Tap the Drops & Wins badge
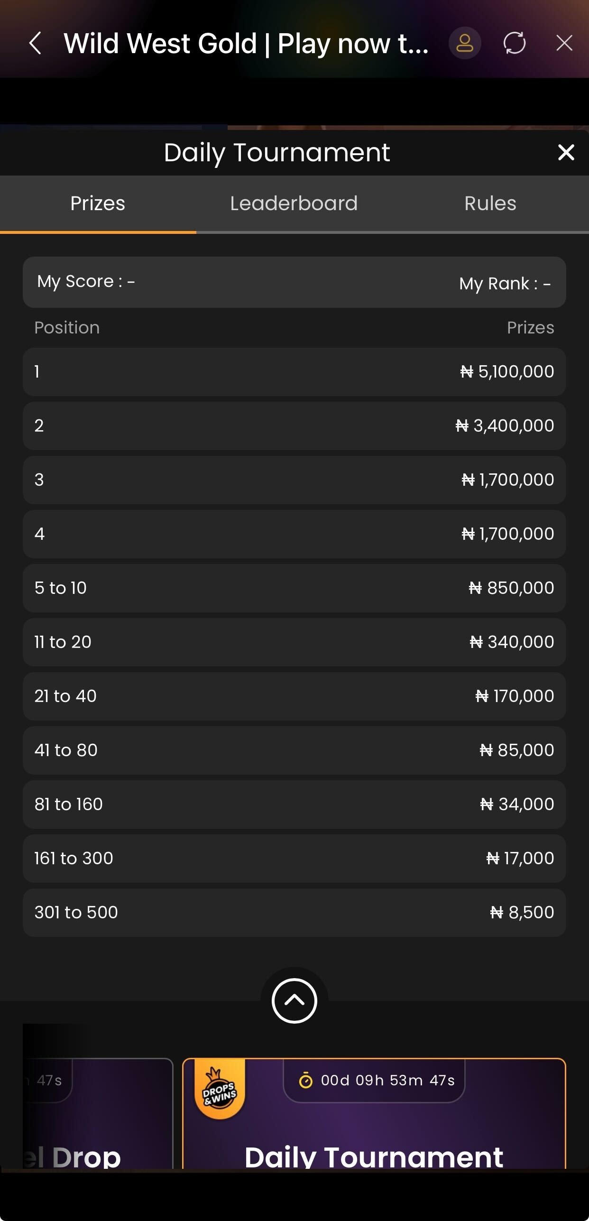Image resolution: width=589 pixels, height=1221 pixels. click(x=220, y=1092)
